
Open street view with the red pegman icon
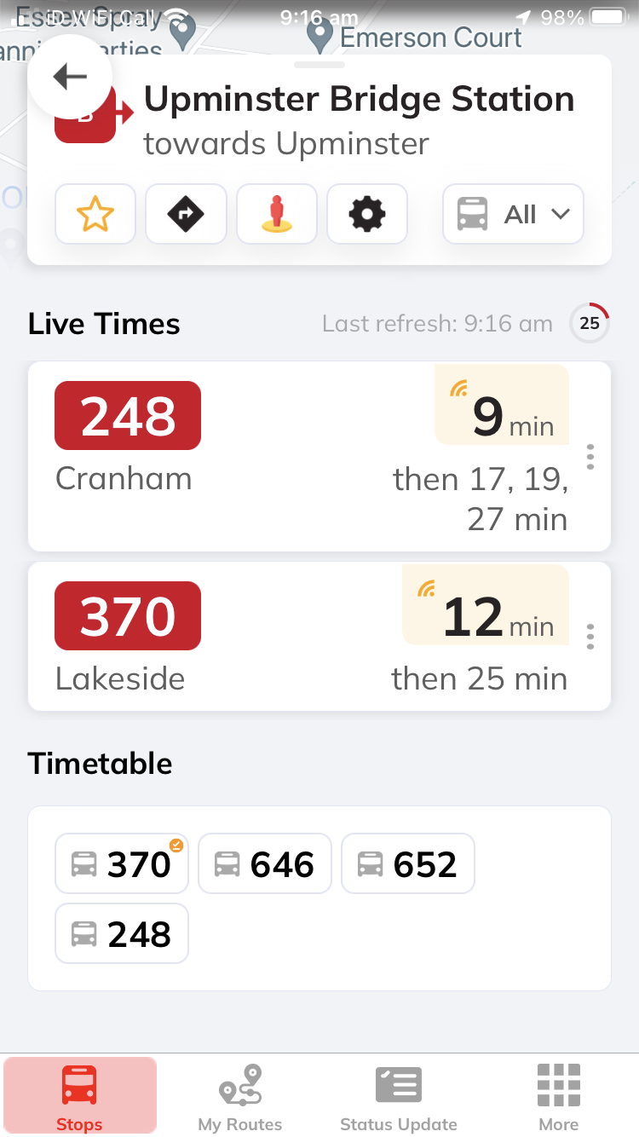click(277, 214)
